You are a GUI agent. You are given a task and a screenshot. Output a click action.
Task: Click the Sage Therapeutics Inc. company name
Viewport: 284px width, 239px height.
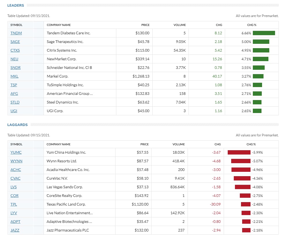(65, 42)
